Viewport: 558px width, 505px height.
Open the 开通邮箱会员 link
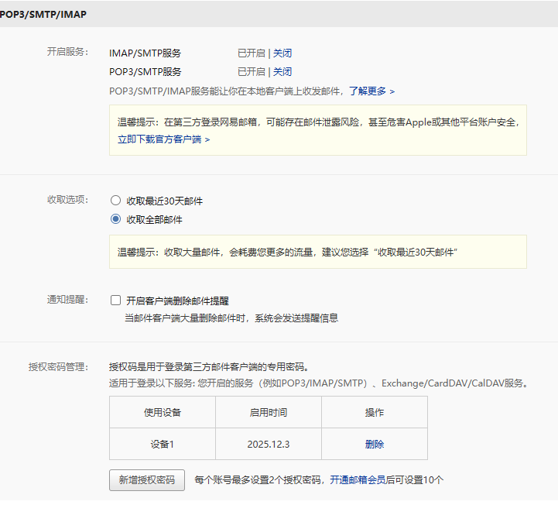(358, 480)
